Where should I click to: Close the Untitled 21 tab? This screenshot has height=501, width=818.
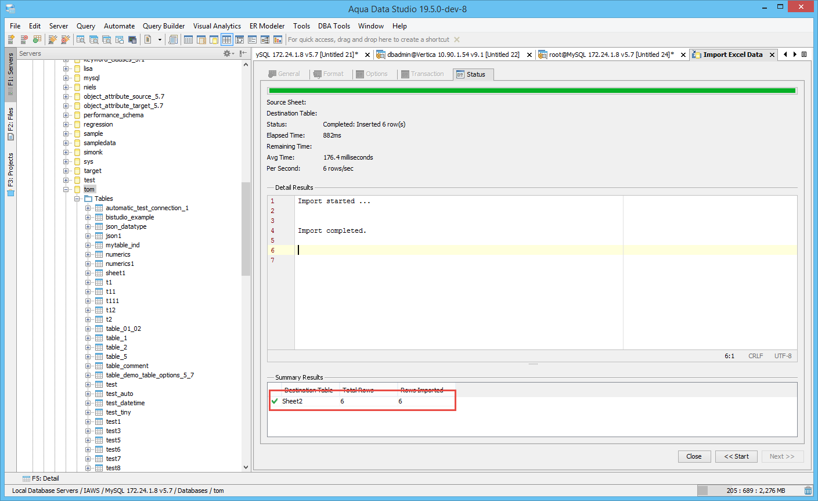(x=367, y=55)
